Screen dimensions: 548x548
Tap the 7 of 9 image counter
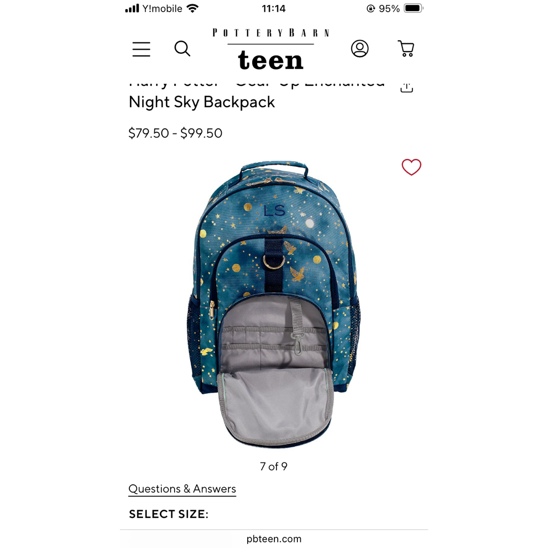(273, 466)
